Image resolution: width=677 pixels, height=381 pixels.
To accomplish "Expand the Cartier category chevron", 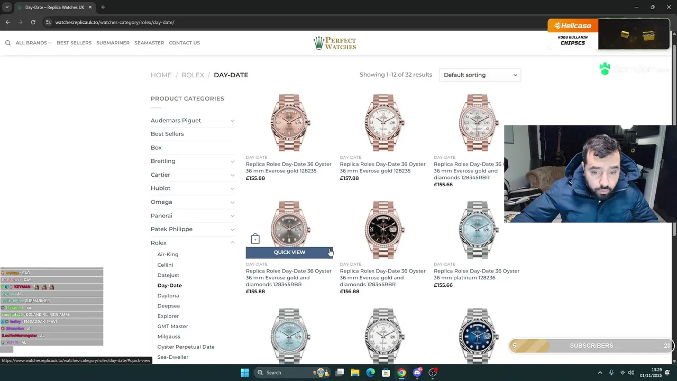I will pyautogui.click(x=232, y=175).
